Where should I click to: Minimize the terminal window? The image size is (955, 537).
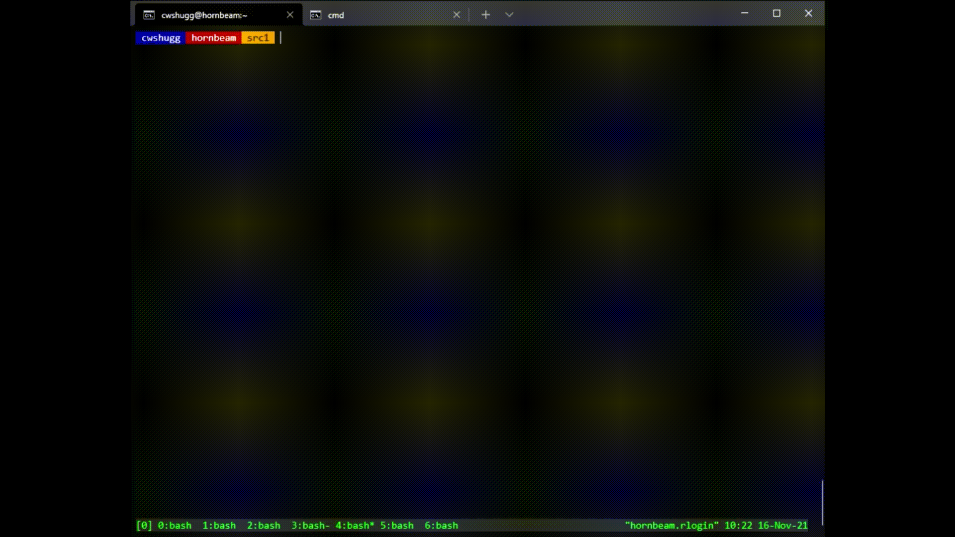pyautogui.click(x=745, y=13)
